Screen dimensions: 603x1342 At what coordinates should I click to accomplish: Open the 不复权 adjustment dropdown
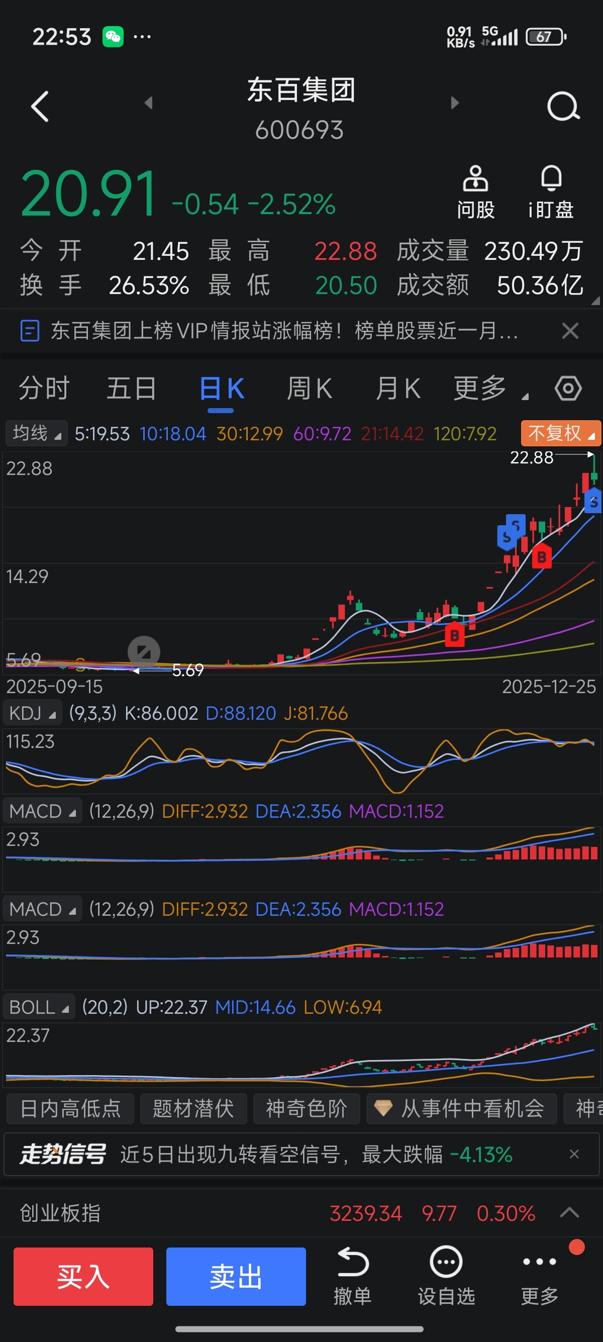(x=561, y=433)
